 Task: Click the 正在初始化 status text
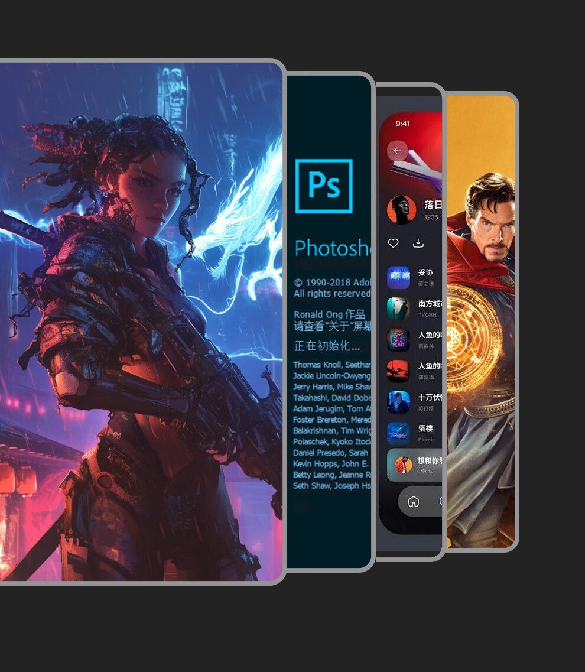tap(327, 346)
